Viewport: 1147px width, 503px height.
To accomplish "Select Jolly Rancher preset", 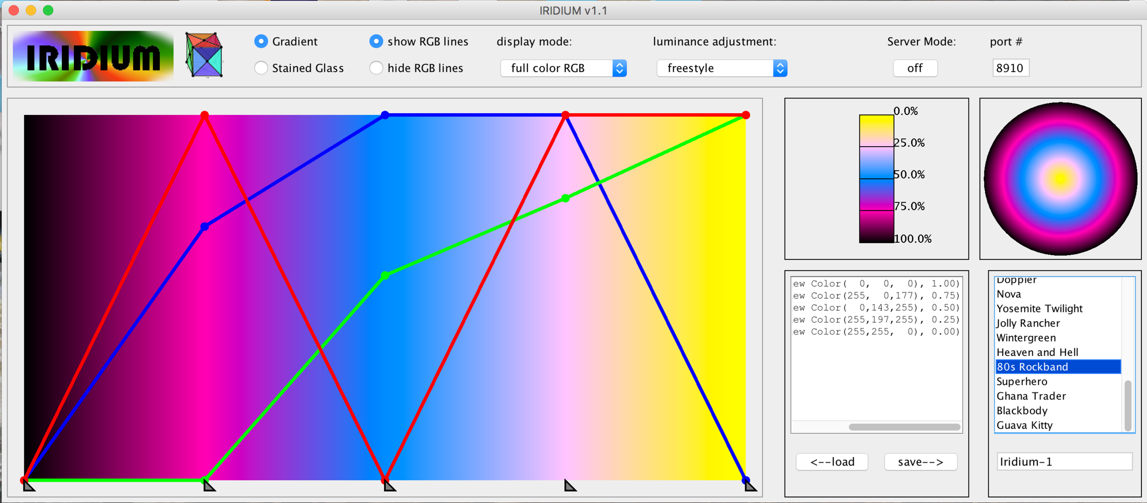I will [x=1058, y=323].
